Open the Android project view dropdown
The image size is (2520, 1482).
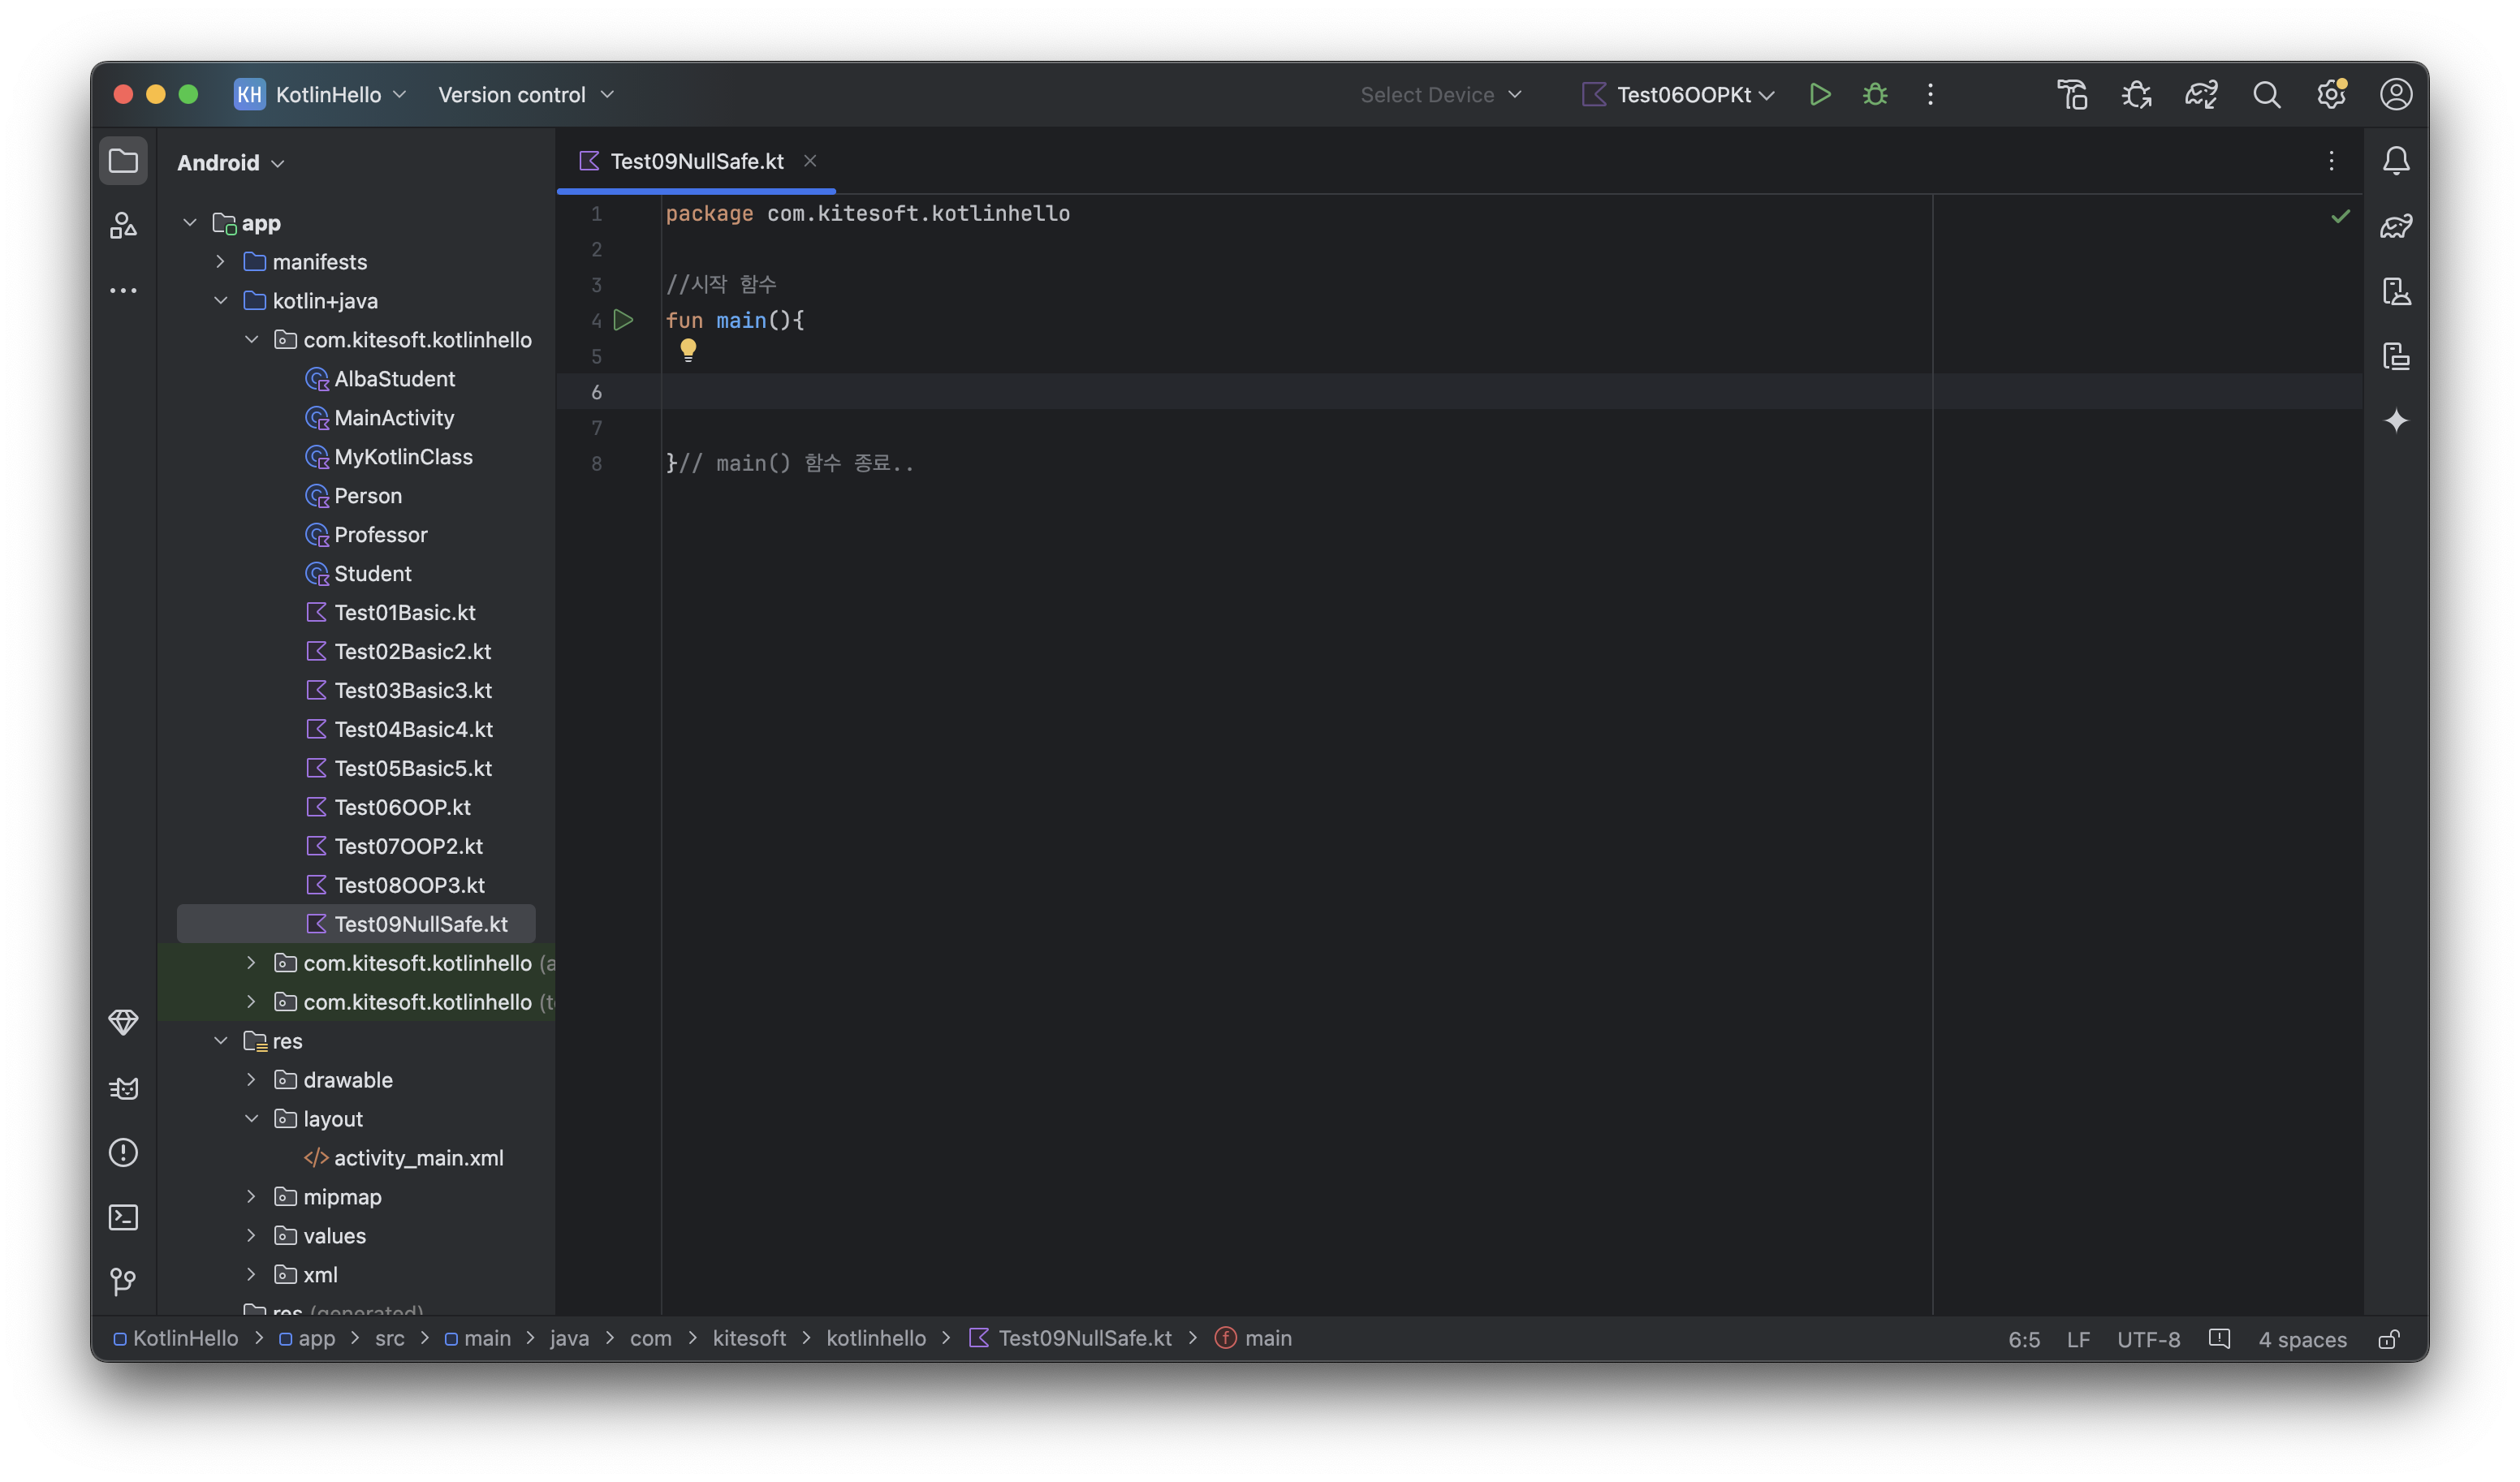pyautogui.click(x=231, y=163)
